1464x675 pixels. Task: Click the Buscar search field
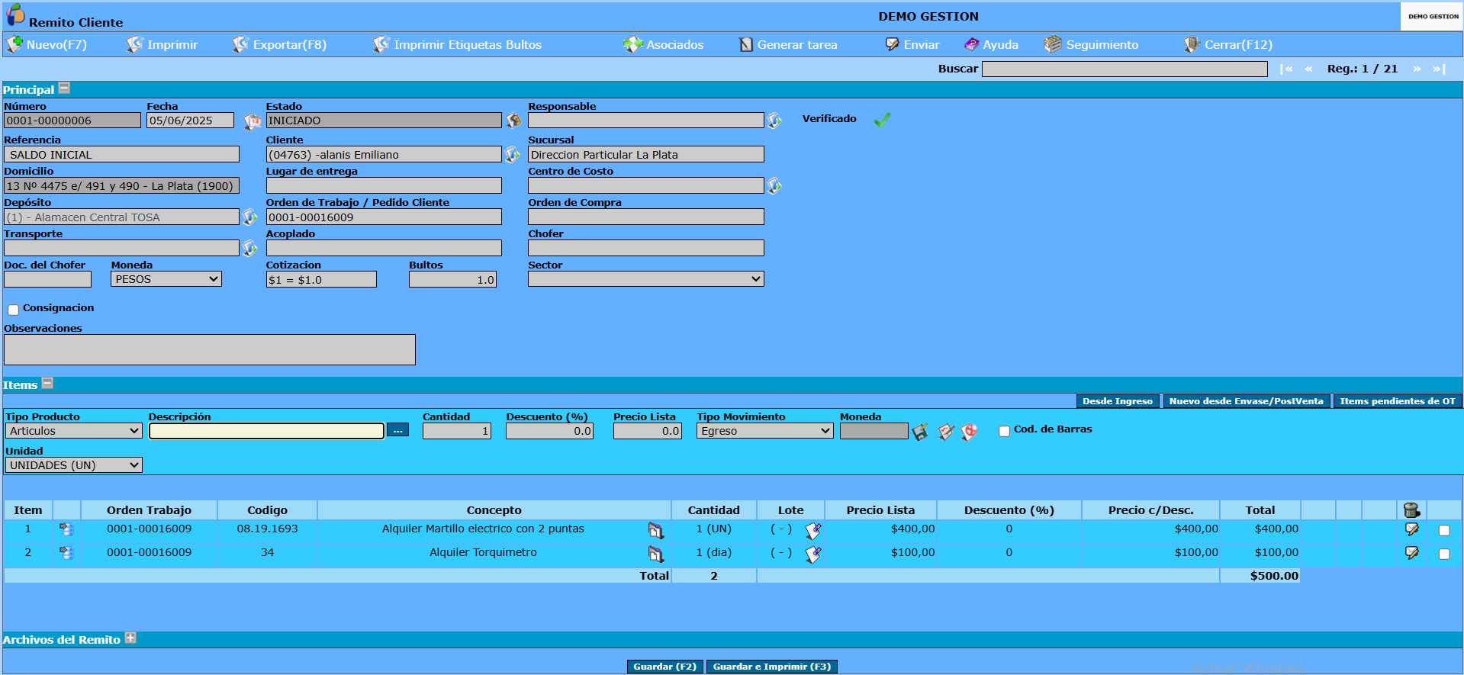click(1125, 69)
